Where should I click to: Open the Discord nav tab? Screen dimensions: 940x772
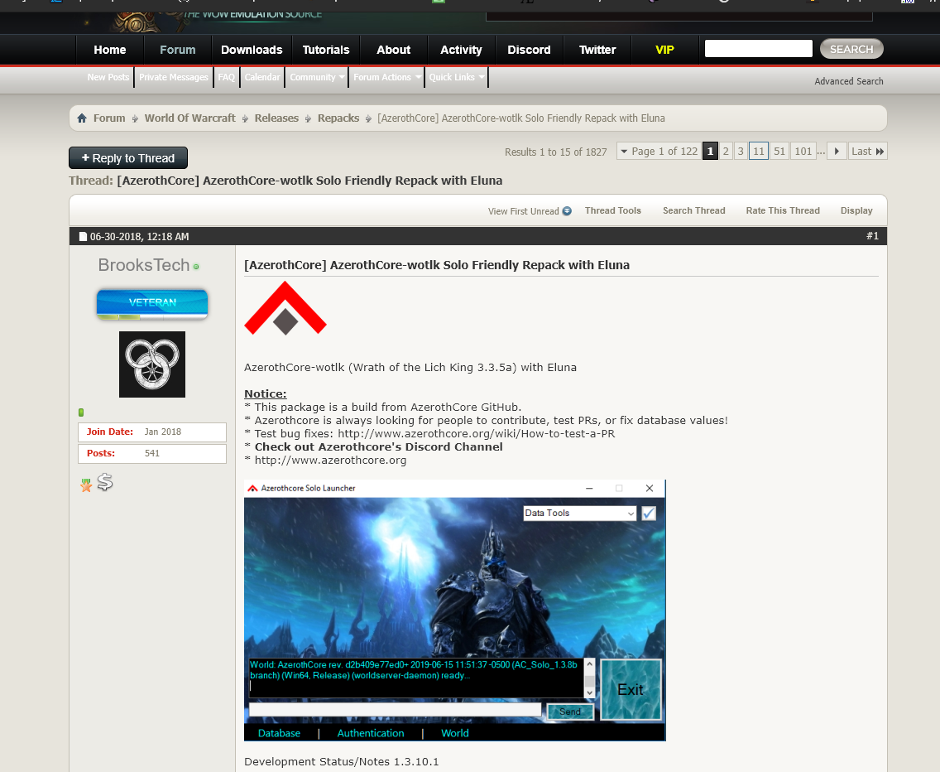click(529, 50)
